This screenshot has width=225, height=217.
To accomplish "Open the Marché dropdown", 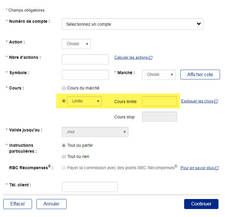I will tap(159, 75).
